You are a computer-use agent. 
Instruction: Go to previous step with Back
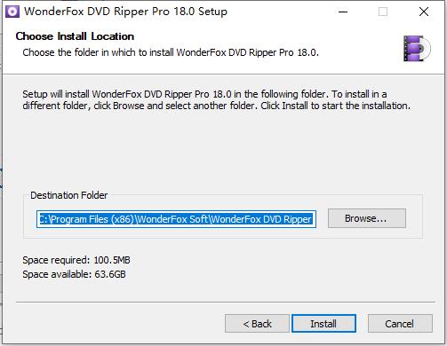coord(257,324)
